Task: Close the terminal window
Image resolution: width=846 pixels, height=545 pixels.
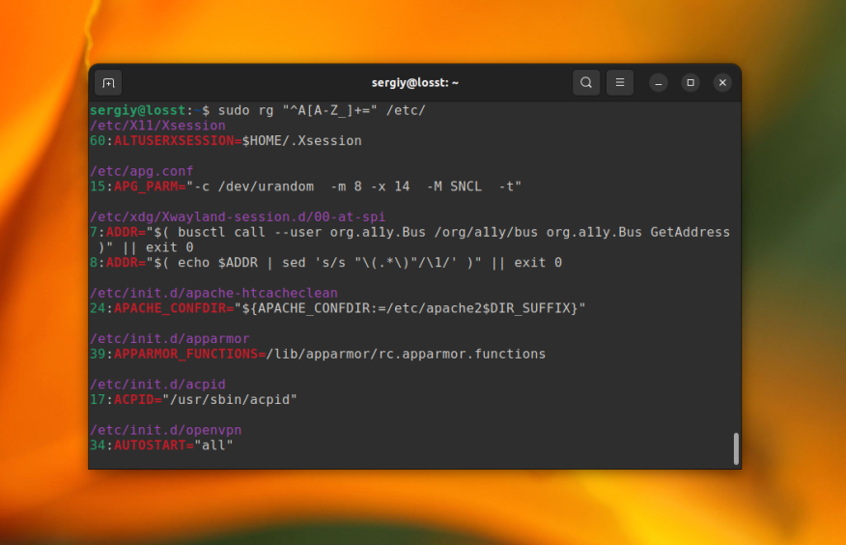Action: 722,83
